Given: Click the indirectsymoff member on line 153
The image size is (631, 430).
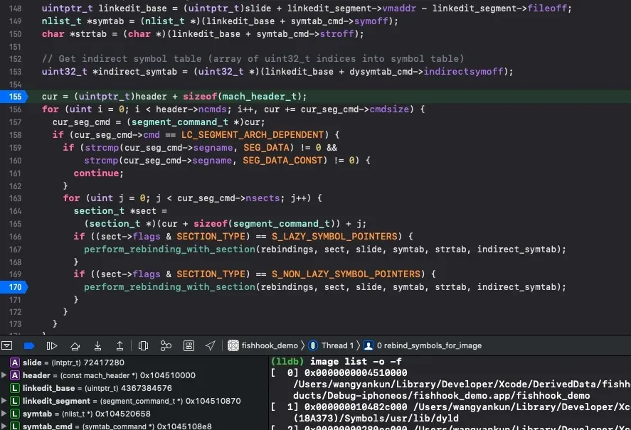Looking at the screenshot, I should point(464,72).
